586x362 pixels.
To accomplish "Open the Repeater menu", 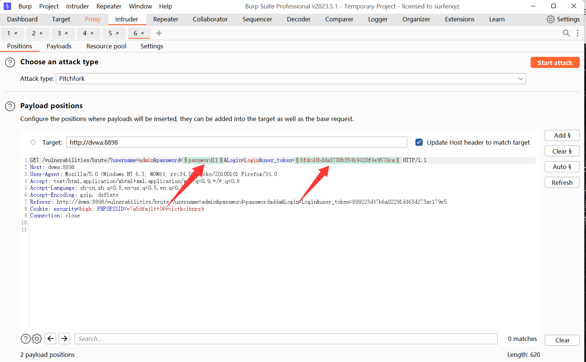I will (109, 6).
